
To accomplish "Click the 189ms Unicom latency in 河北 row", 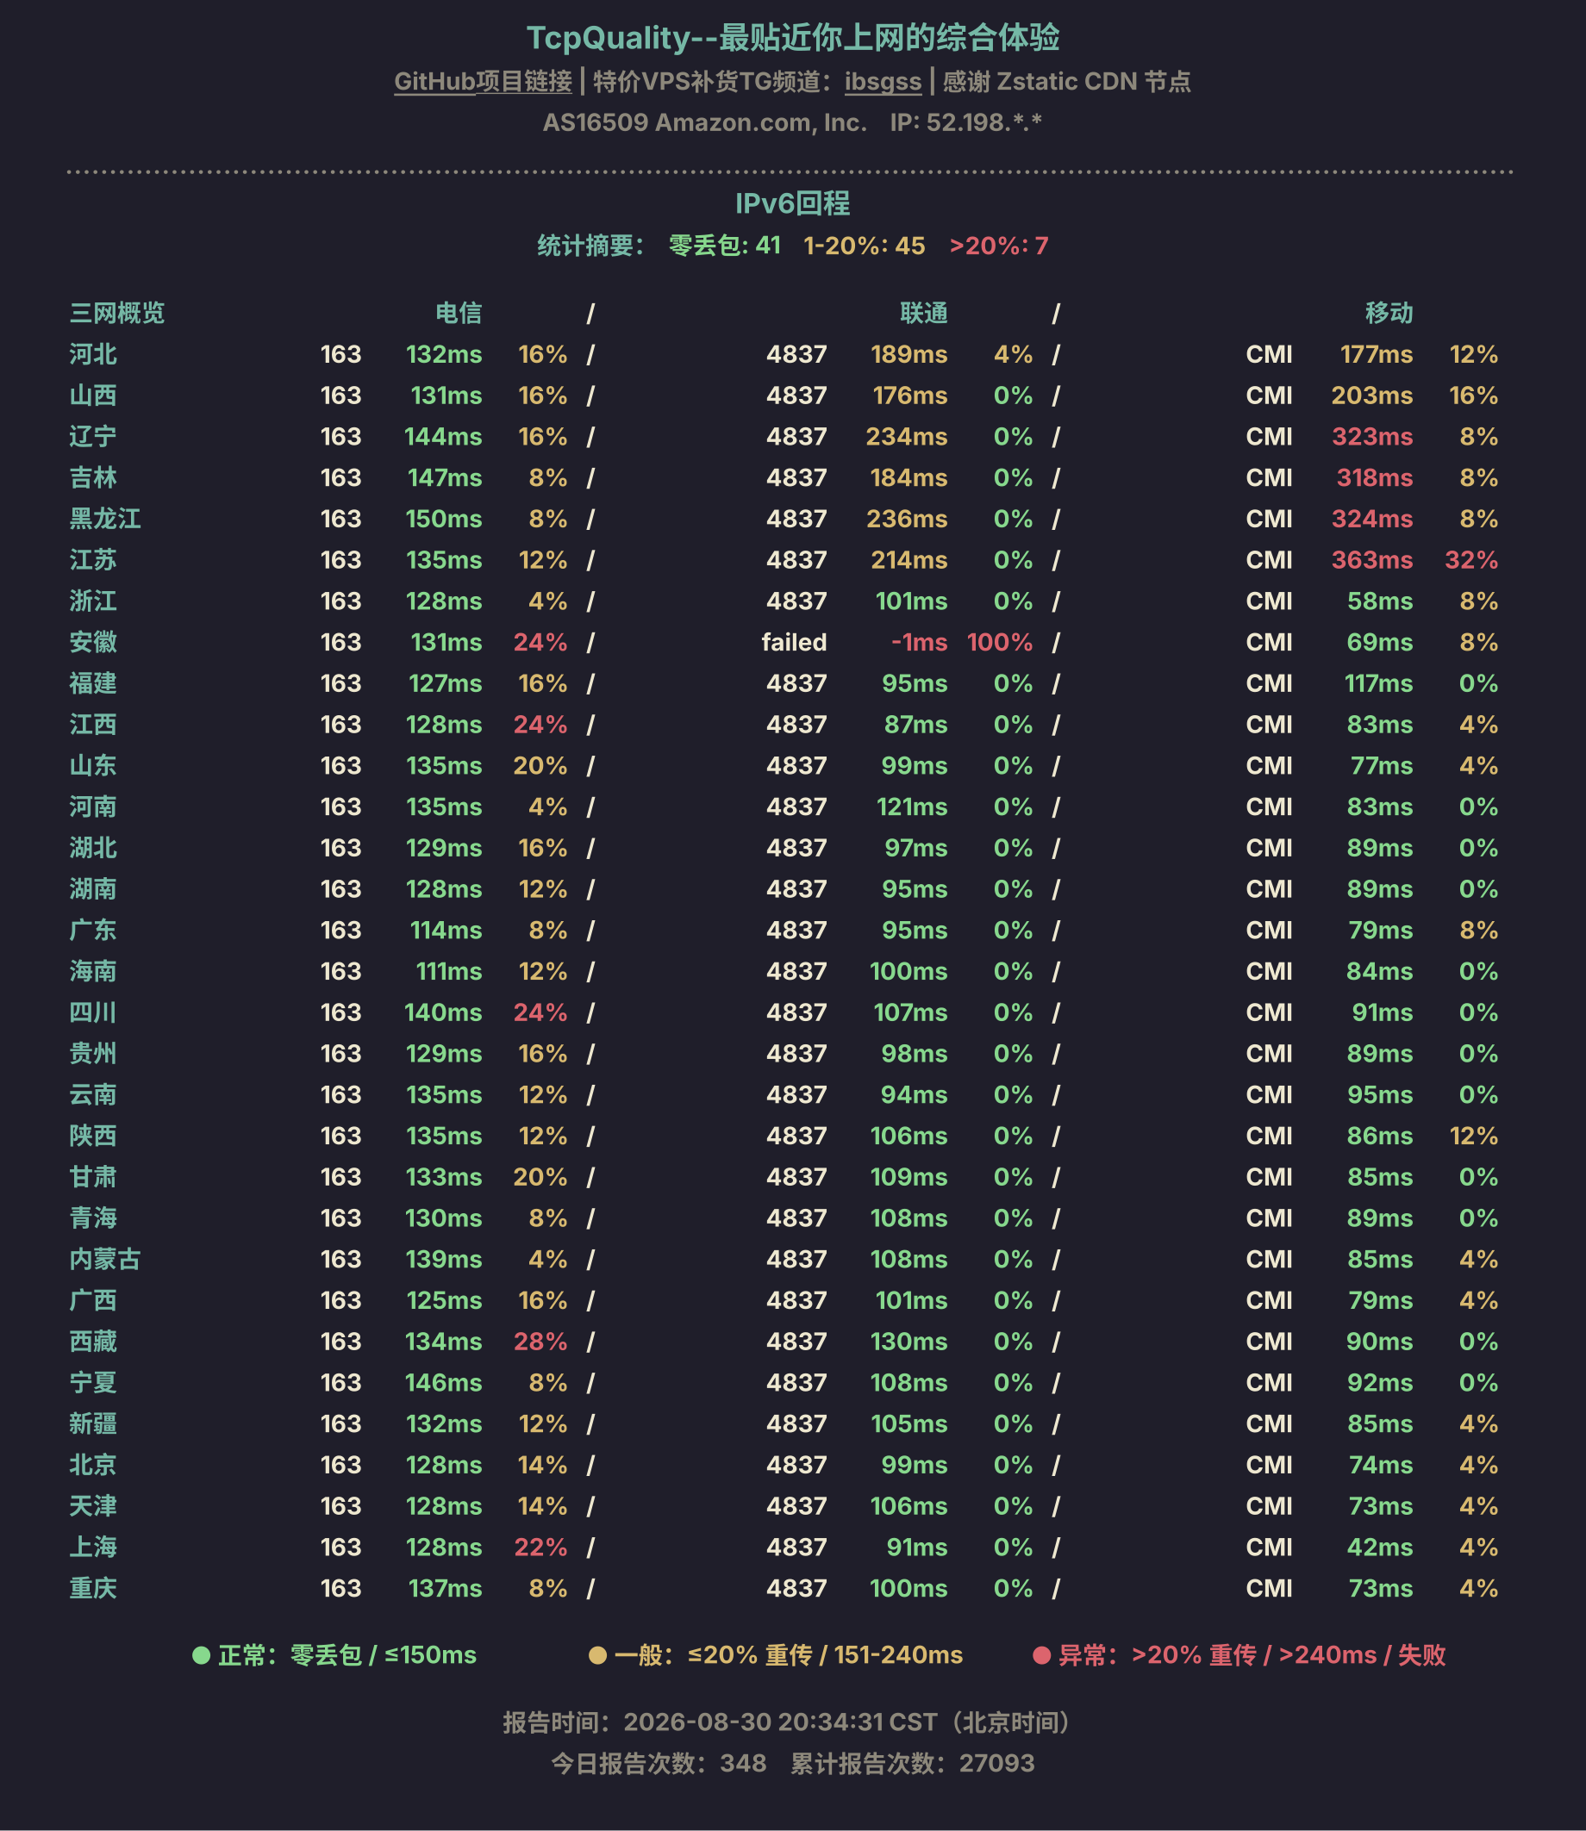I will 909,354.
